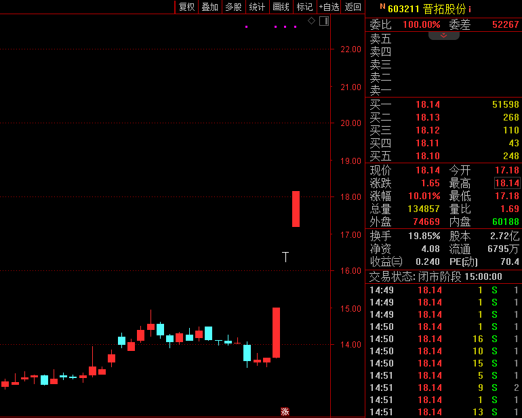Screen dimensions: 522x418
Task: Click the T-shaped candlestick near 16.50
Action: 285,257
